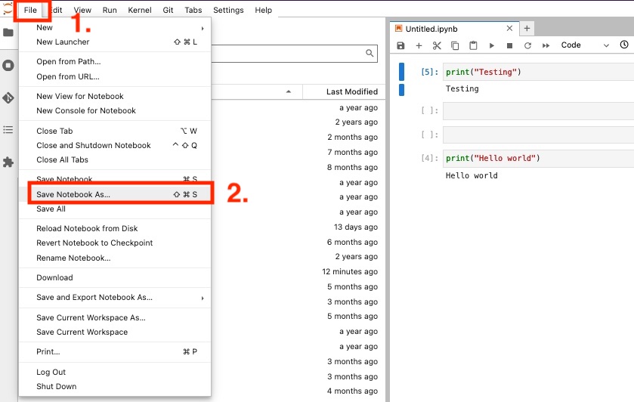Viewport: 634px width, 402px height.
Task: Choose Log Out menu entry
Action: (115, 372)
